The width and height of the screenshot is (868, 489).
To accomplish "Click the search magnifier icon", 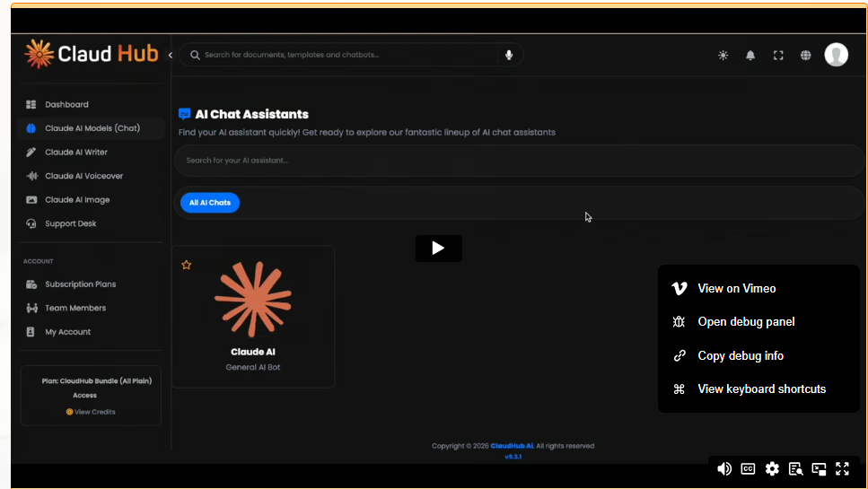I will coord(195,55).
